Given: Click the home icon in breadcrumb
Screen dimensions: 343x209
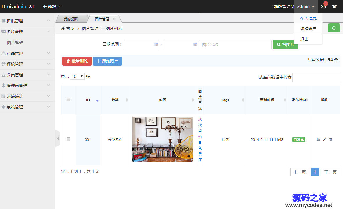Looking at the screenshot, I should click(63, 28).
